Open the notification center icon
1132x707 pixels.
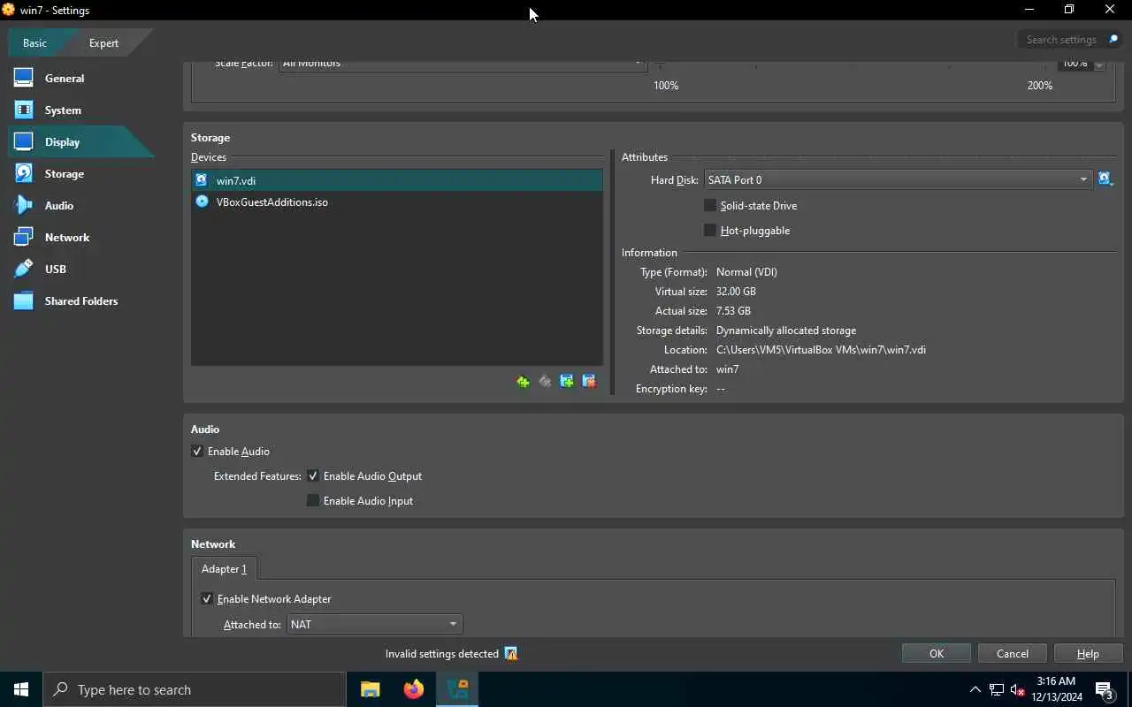pos(1105,689)
